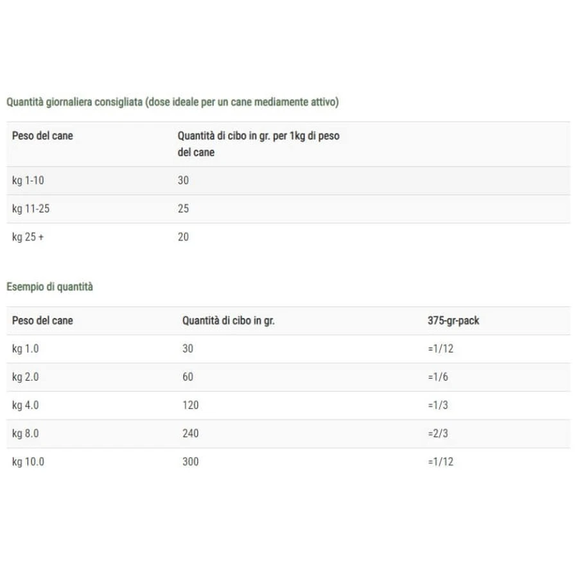The image size is (578, 578).
Task: Select the '=2/3' pack fraction cell
Action: point(438,433)
